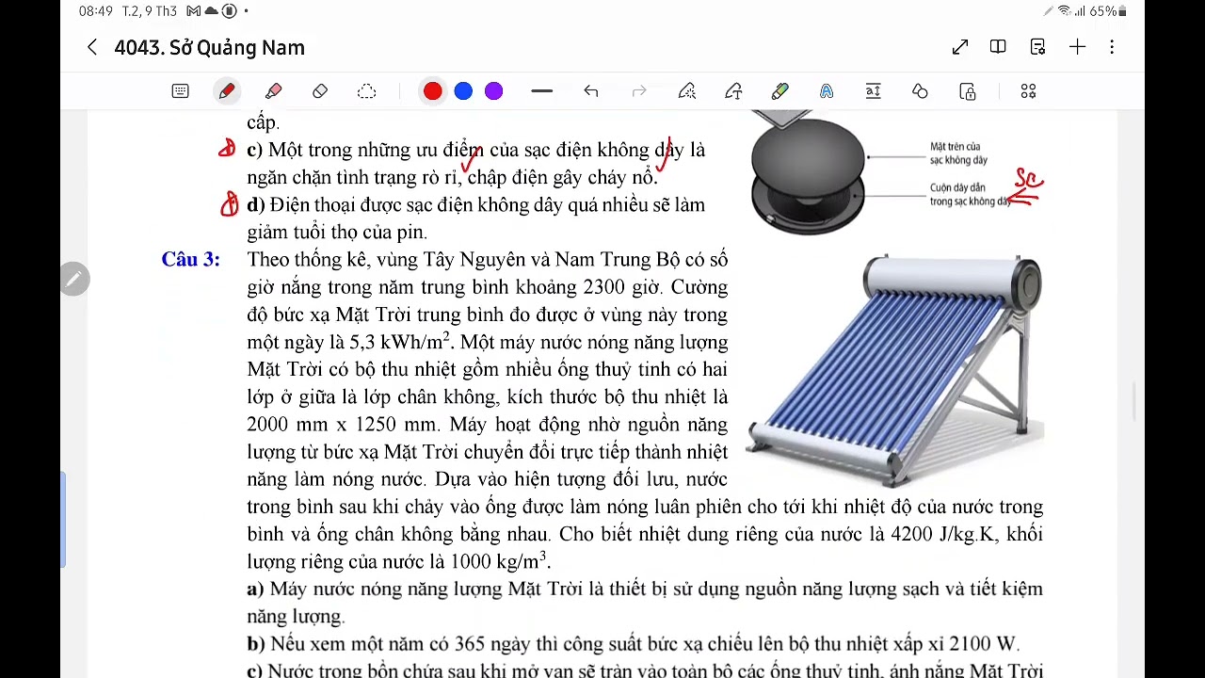The width and height of the screenshot is (1205, 678).
Task: Add a new page with plus
Action: (1077, 47)
